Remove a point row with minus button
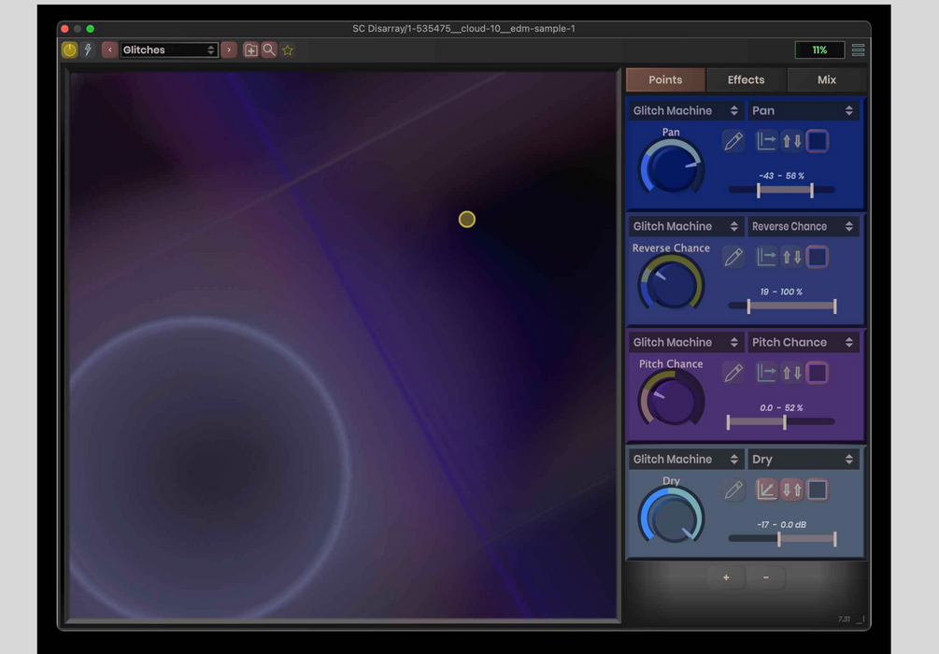 point(766,577)
